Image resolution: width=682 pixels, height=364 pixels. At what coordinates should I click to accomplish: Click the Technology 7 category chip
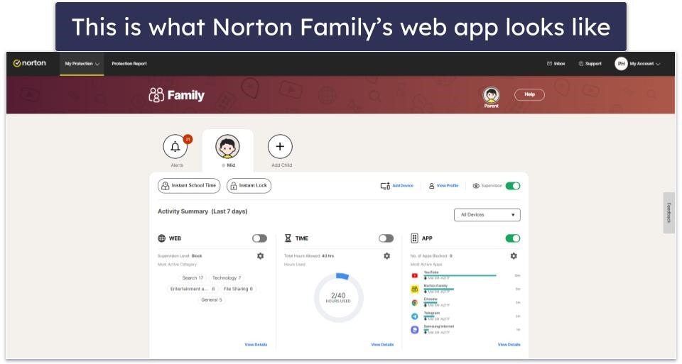pyautogui.click(x=226, y=278)
